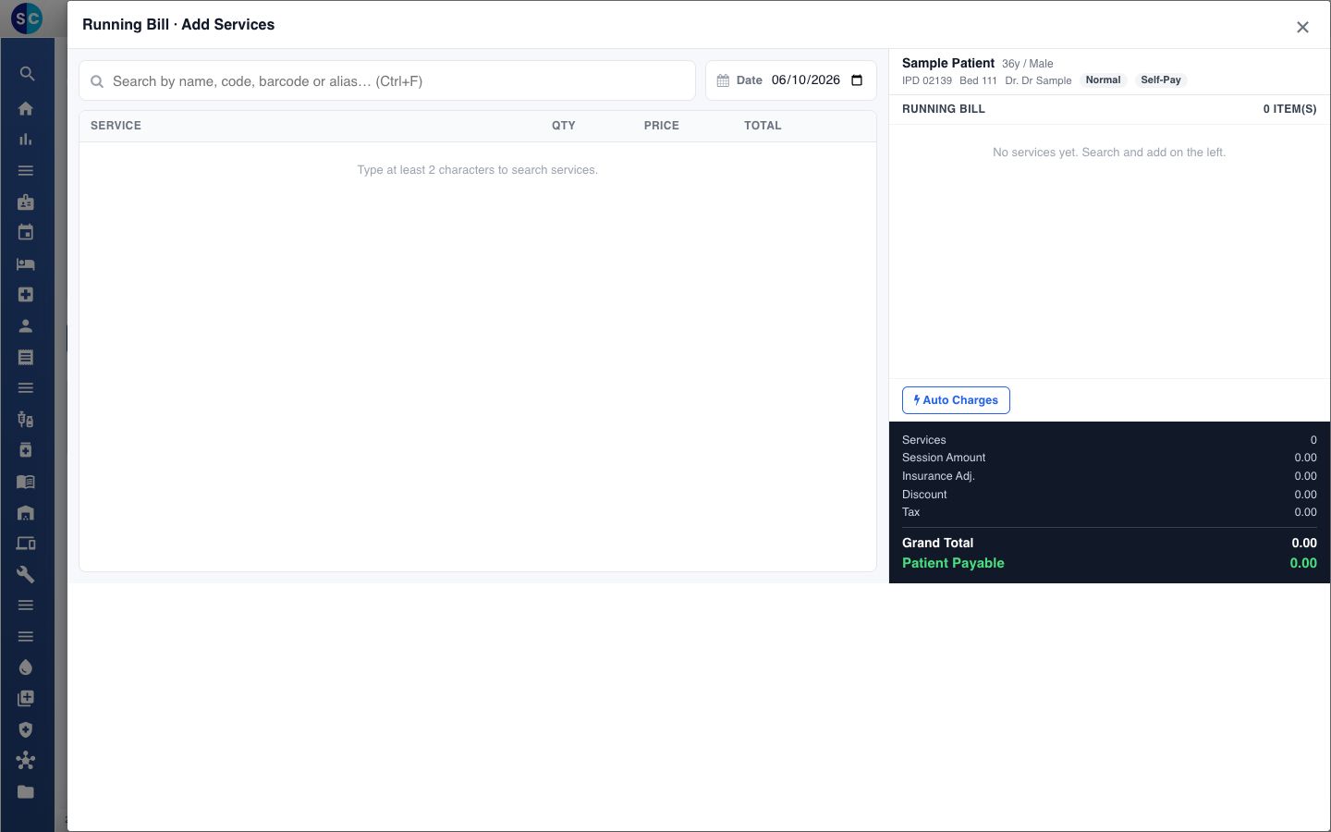This screenshot has width=1331, height=832.
Task: Open the date picker calendar dropdown
Action: [857, 80]
